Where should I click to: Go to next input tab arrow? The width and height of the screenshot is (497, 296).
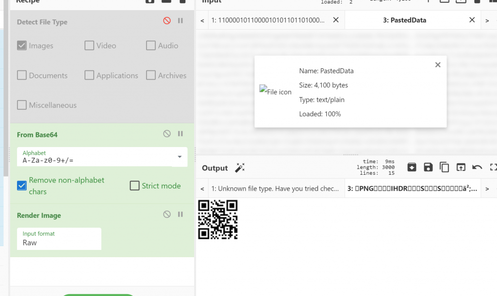[x=487, y=20]
